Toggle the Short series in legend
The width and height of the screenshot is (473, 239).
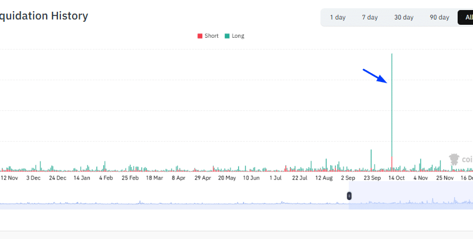[208, 36]
